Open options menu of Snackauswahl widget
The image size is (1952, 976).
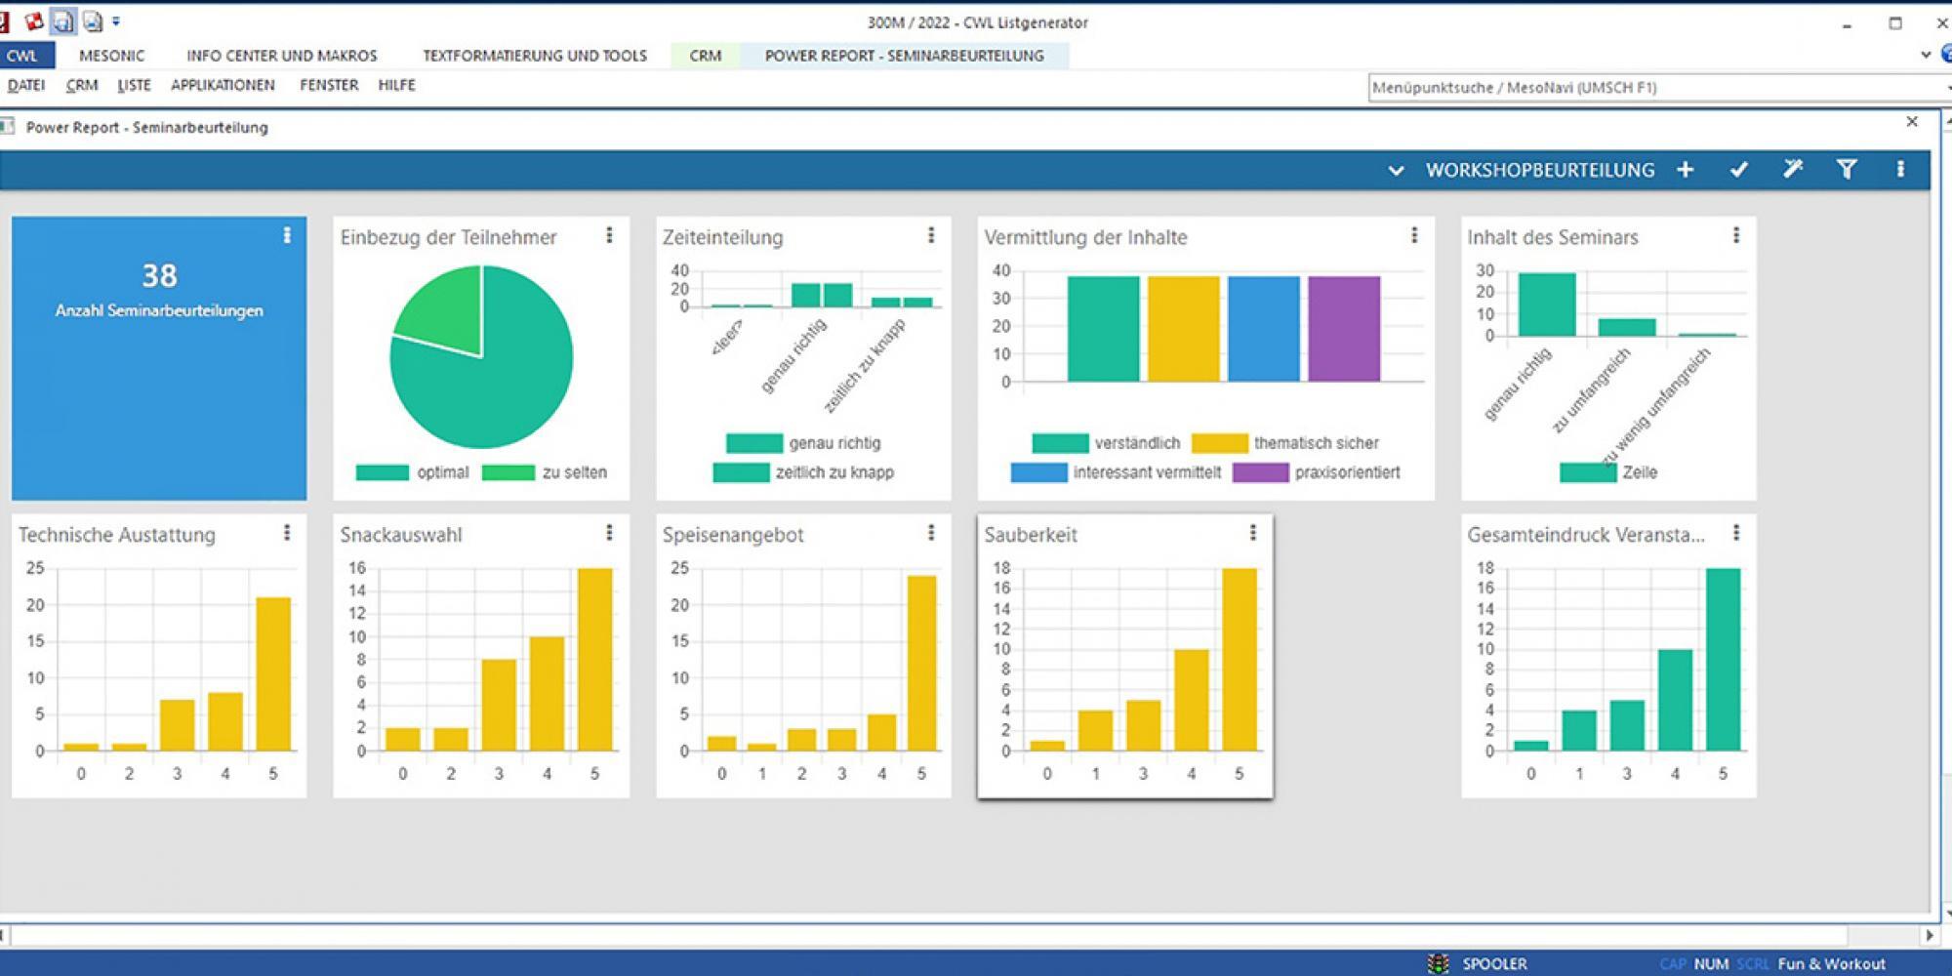click(x=609, y=533)
